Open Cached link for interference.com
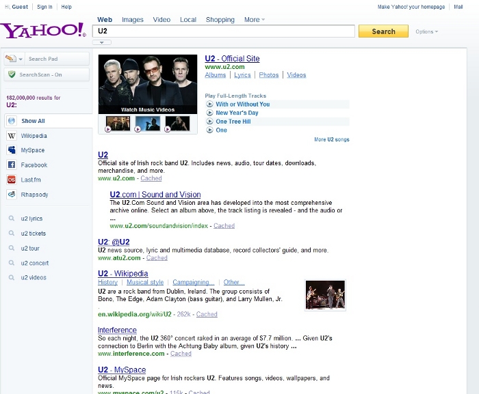 [x=181, y=354]
